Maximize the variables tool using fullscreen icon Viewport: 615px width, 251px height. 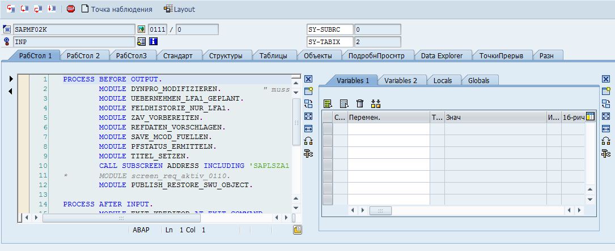(x=605, y=116)
